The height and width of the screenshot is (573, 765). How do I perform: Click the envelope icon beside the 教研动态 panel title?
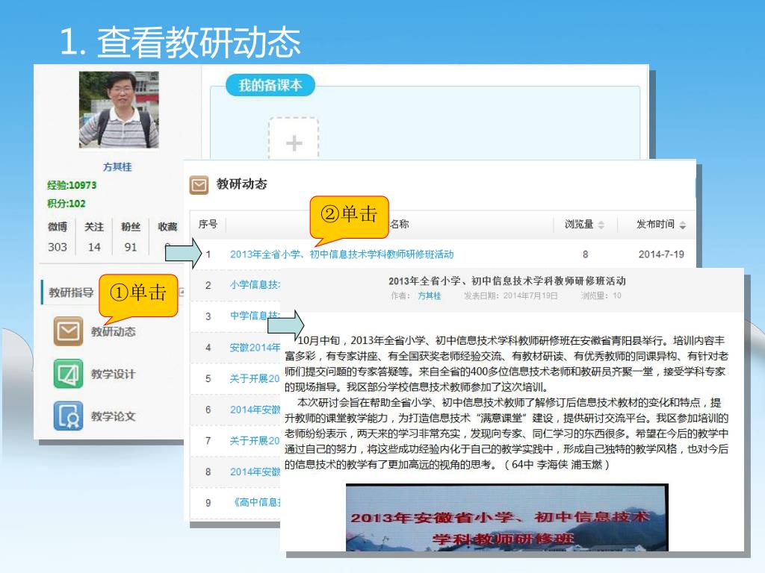click(199, 185)
